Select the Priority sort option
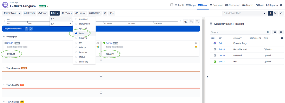Image resolution: width=285 pixels, height=103 pixels. [84, 48]
